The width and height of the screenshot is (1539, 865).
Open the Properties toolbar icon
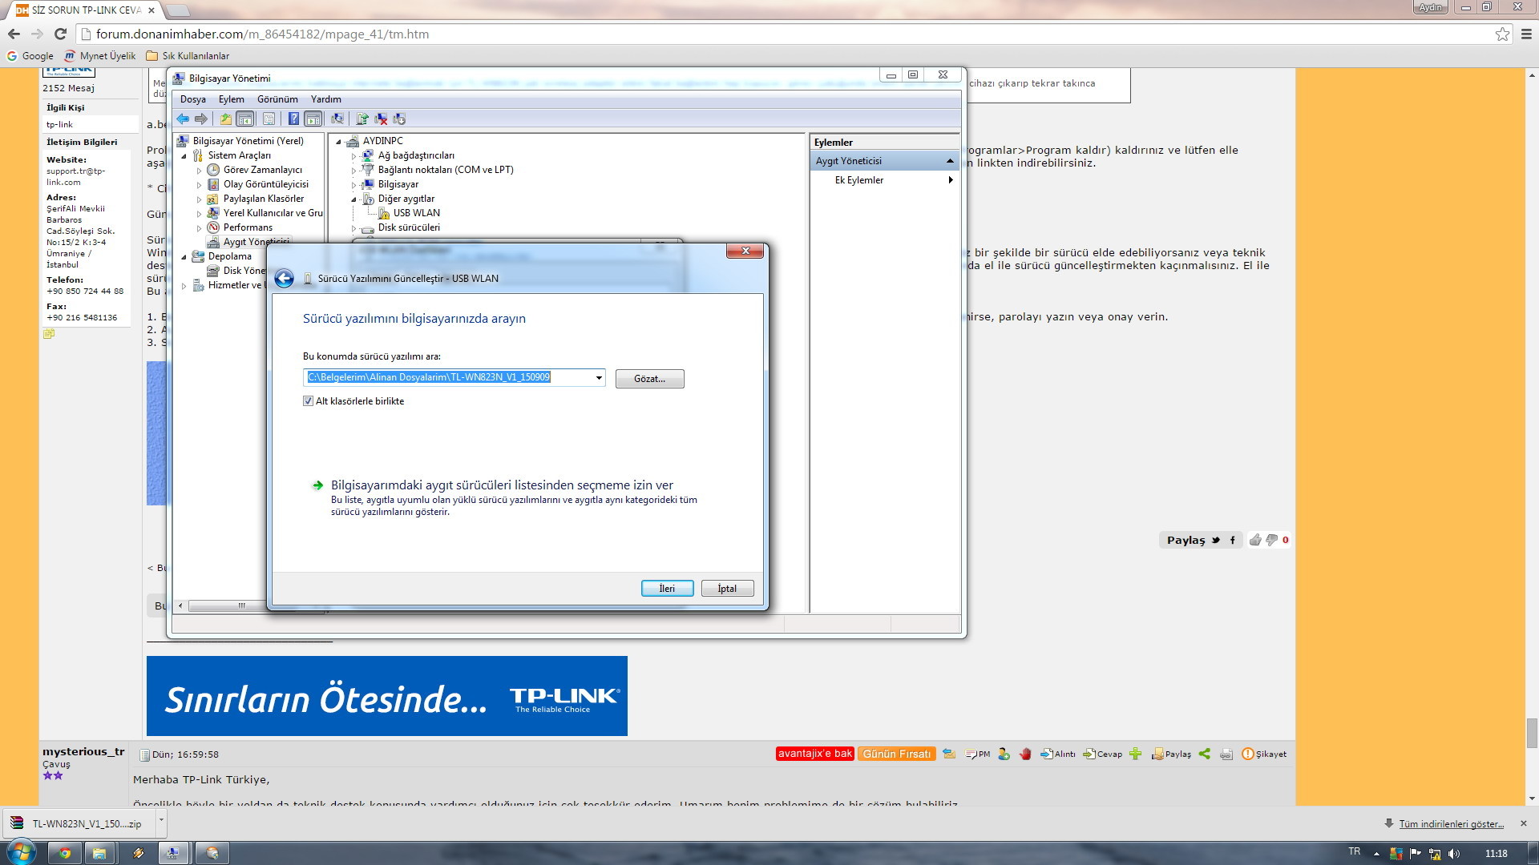(269, 119)
